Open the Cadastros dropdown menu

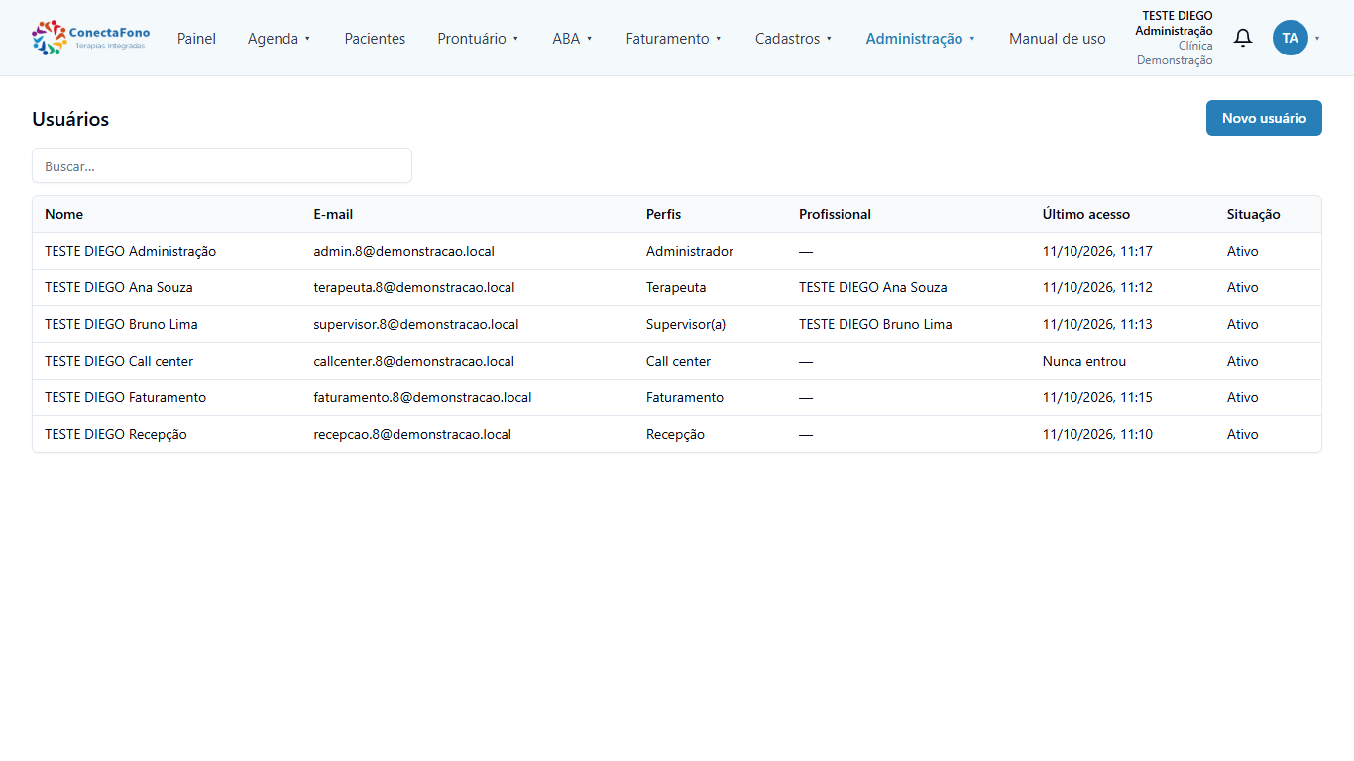point(794,39)
